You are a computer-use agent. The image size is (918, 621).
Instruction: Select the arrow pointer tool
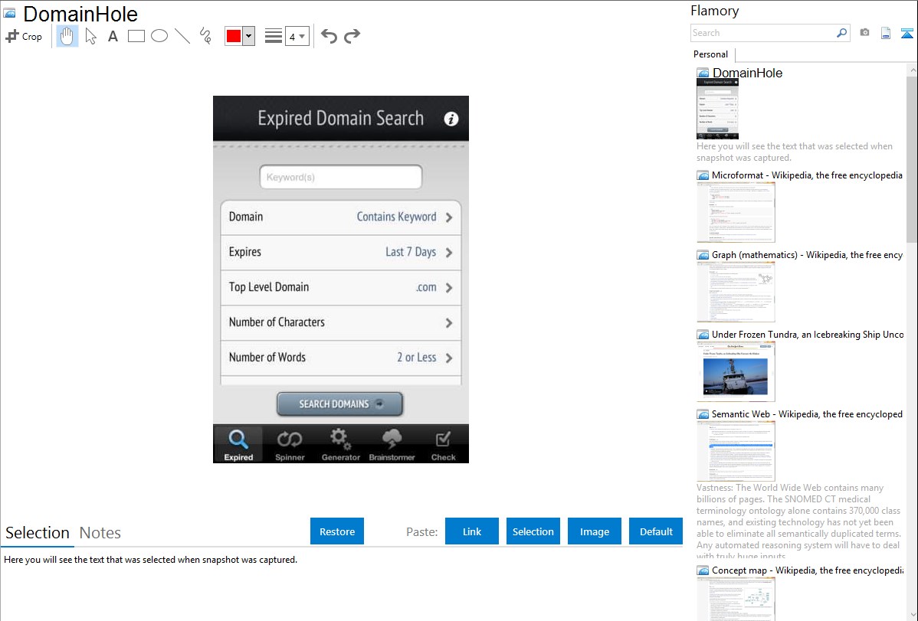(90, 36)
